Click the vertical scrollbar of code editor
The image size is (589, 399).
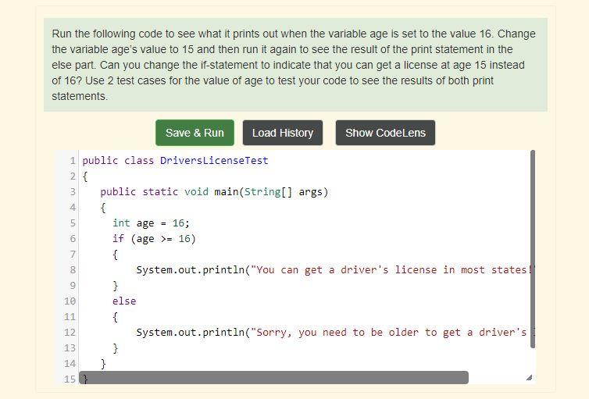533,249
